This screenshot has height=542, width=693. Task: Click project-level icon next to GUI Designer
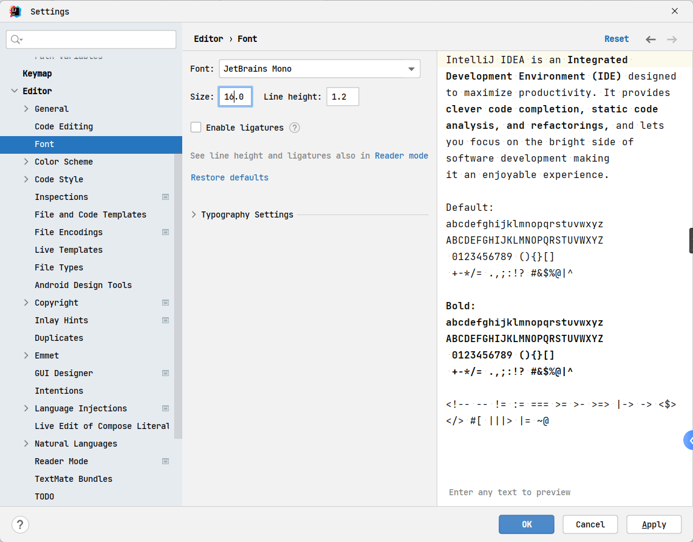tap(165, 374)
